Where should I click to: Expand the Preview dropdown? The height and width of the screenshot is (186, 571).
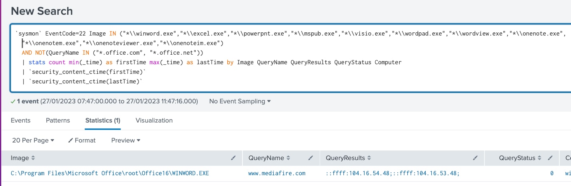pyautogui.click(x=126, y=140)
